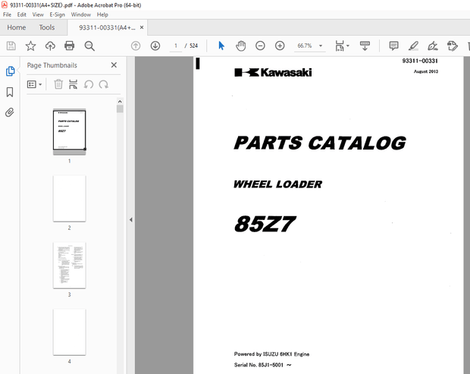Open the E-Sign menu
470x374 pixels.
(x=57, y=14)
